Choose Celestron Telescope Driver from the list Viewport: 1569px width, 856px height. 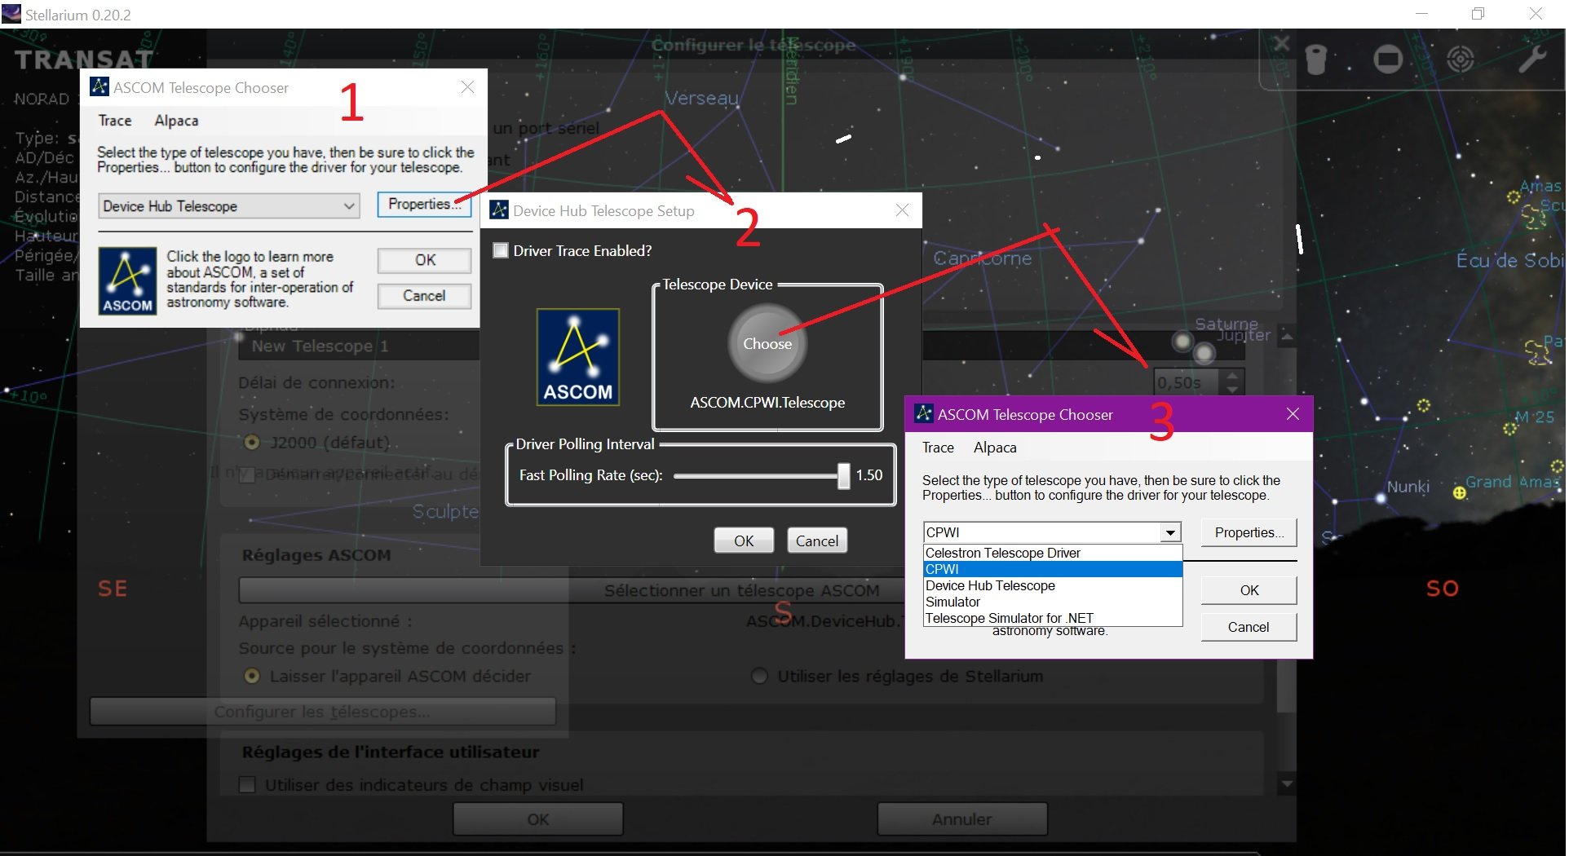[x=1053, y=553]
